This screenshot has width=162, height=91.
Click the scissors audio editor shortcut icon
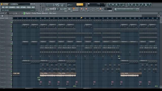coord(139,5)
